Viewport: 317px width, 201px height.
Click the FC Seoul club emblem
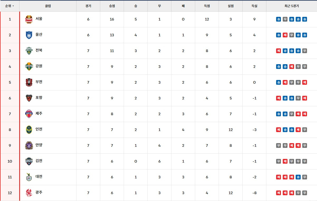pos(29,19)
